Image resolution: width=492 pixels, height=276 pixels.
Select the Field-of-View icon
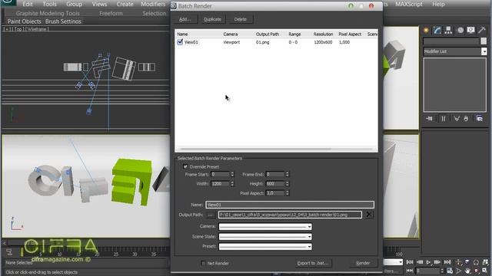point(458,271)
